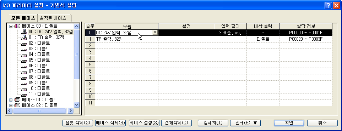Open the help question mark button
Image resolution: width=342 pixels, height=131 pixels.
(x=328, y=6)
